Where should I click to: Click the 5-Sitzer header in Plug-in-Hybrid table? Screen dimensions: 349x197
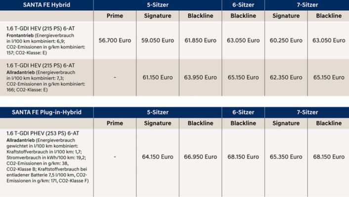tap(158, 112)
